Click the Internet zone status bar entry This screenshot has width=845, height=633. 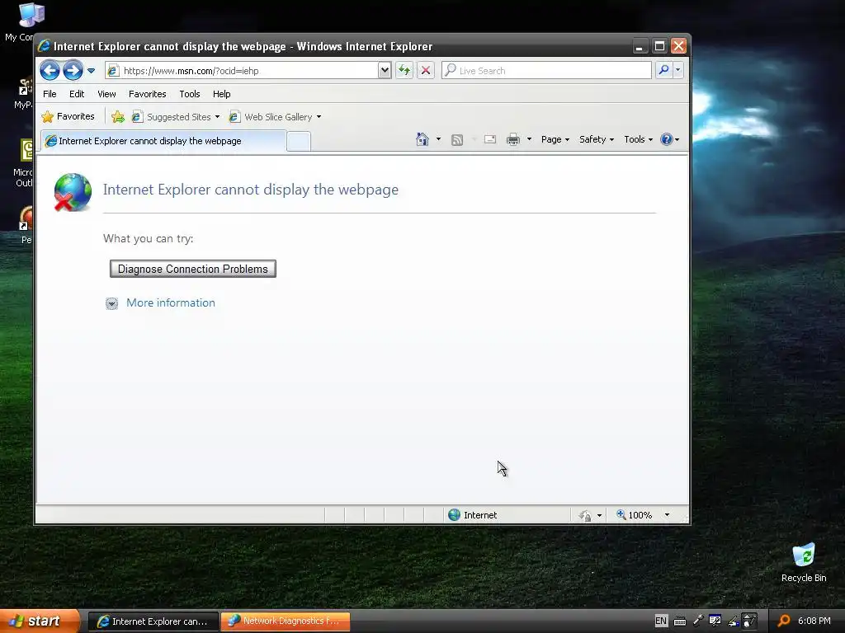[x=473, y=515]
